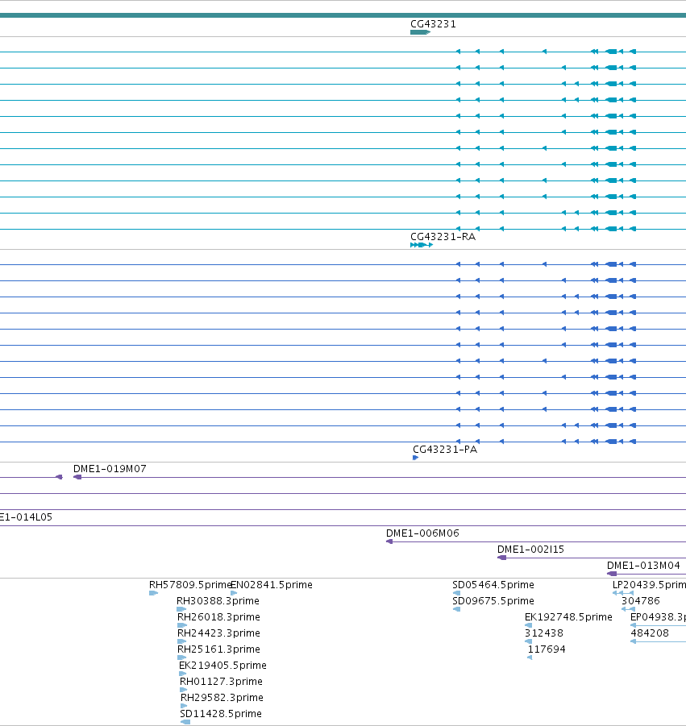The height and width of the screenshot is (726, 686).
Task: Select the RH01127.3prime arrow glyph
Action: [184, 691]
